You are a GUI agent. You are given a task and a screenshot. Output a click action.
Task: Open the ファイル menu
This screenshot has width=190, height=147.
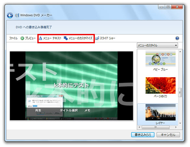(13, 38)
